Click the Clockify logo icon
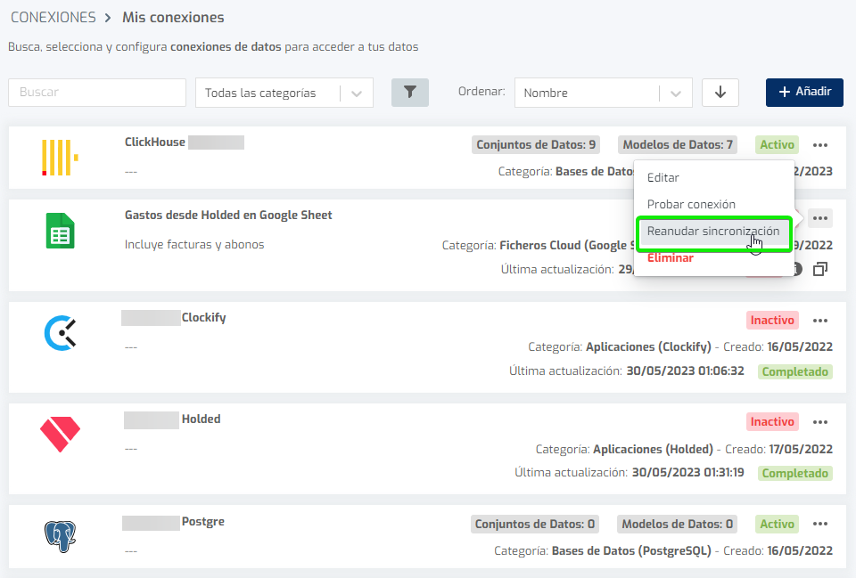856x578 pixels. tap(60, 332)
